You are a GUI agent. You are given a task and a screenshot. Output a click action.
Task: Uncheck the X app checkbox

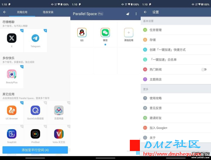[22, 30]
